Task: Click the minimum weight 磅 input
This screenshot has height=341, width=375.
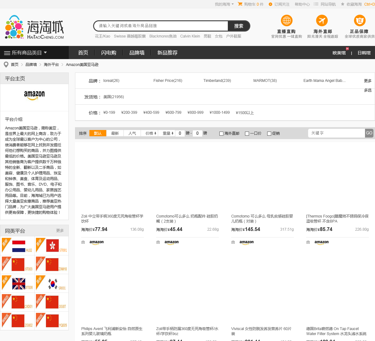Action: pos(180,133)
